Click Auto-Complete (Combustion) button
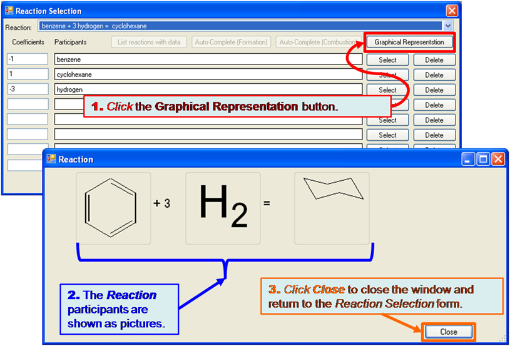The image size is (510, 346). click(317, 43)
